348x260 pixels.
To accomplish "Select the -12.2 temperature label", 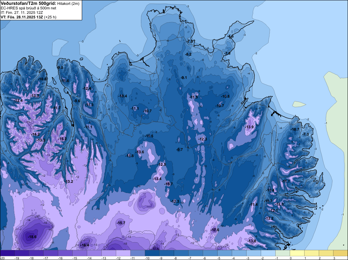I will tap(269, 218).
